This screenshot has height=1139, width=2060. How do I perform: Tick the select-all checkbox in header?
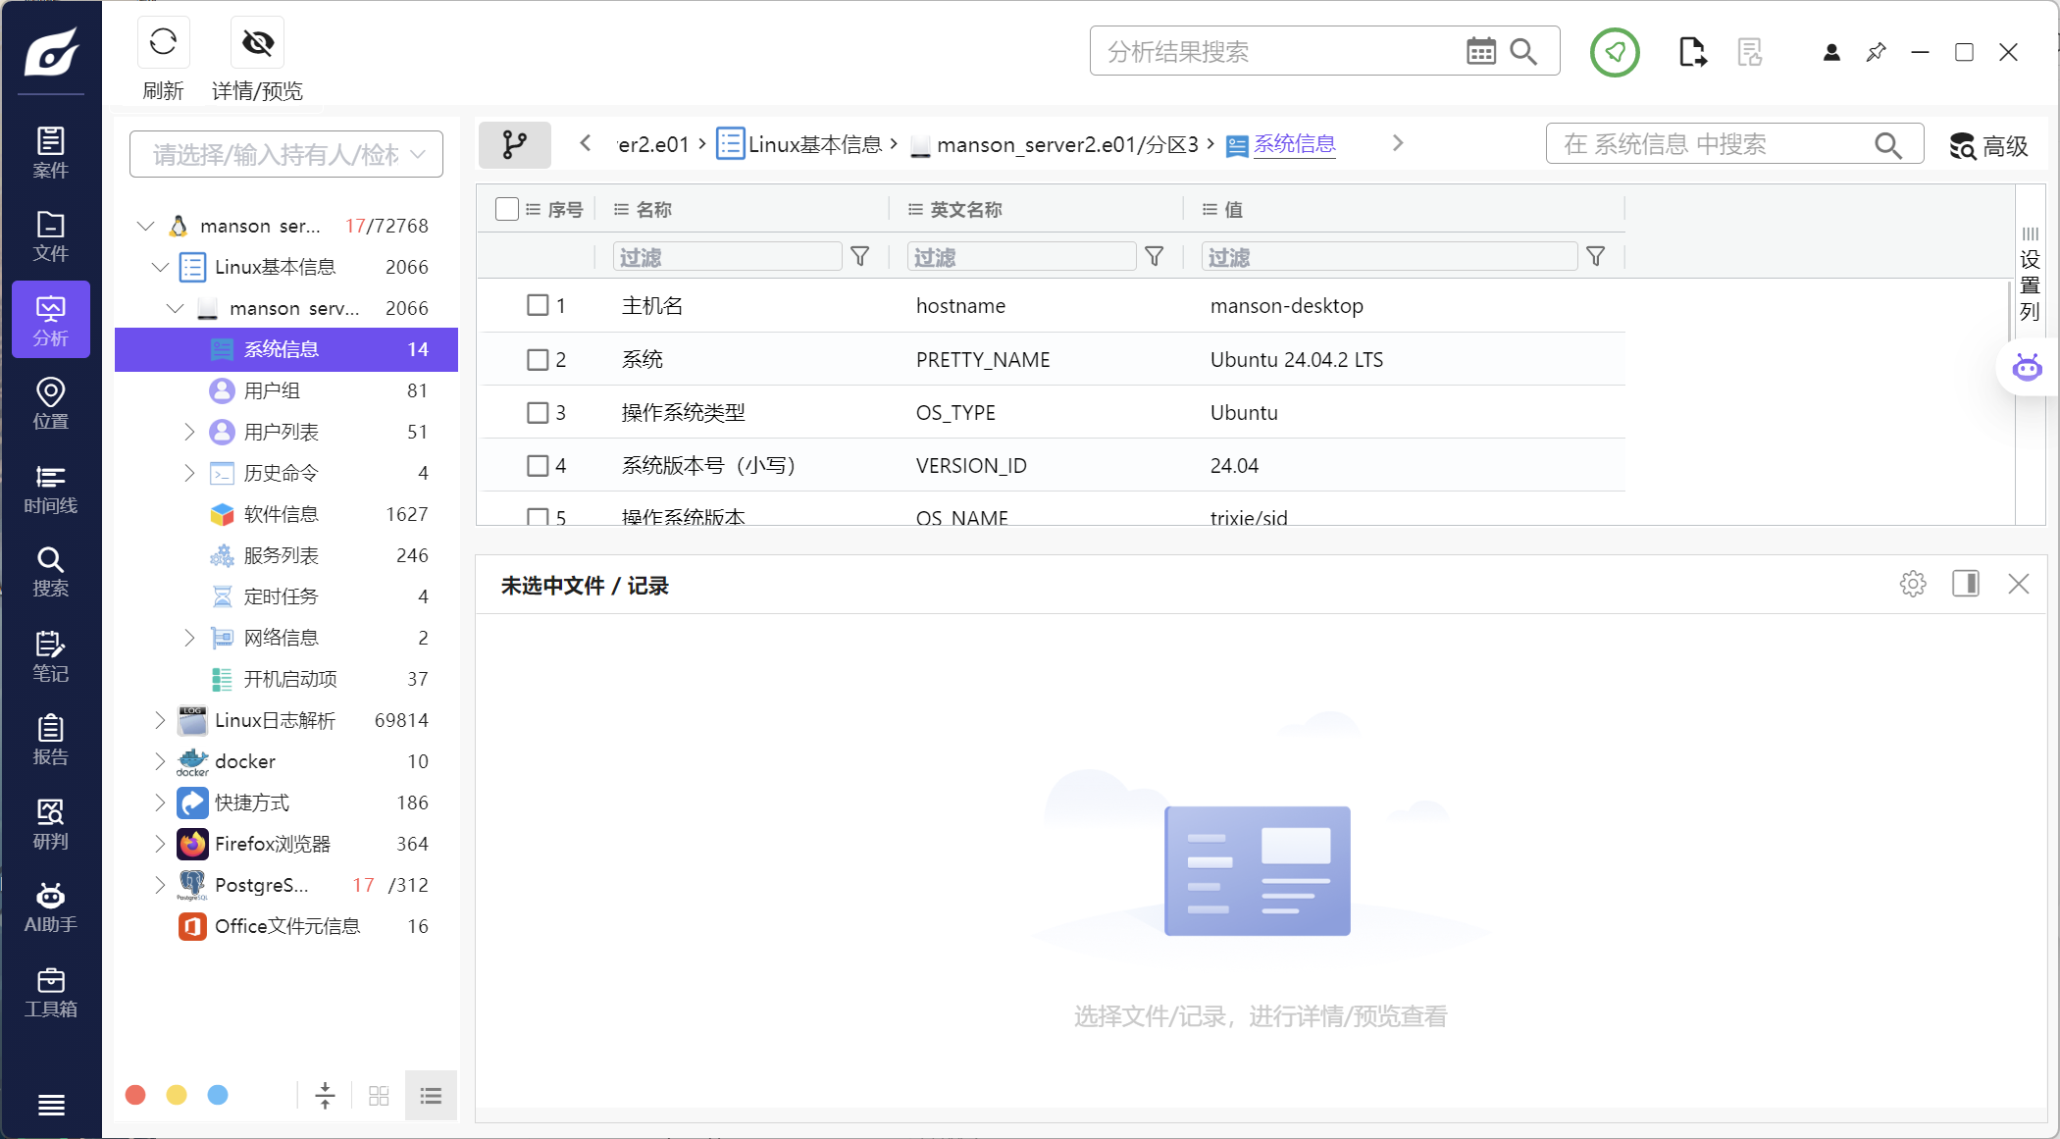(x=507, y=209)
